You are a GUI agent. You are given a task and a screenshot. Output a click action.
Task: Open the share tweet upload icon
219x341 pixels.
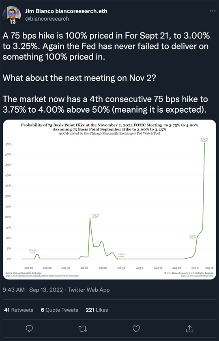pos(189,328)
